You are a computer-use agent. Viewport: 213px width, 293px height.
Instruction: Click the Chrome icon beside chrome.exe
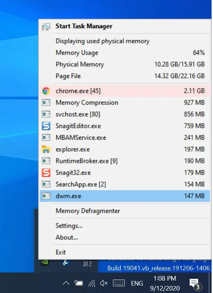coord(46,91)
